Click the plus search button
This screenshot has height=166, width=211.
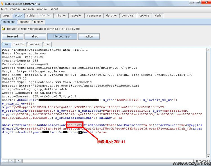point(5,161)
